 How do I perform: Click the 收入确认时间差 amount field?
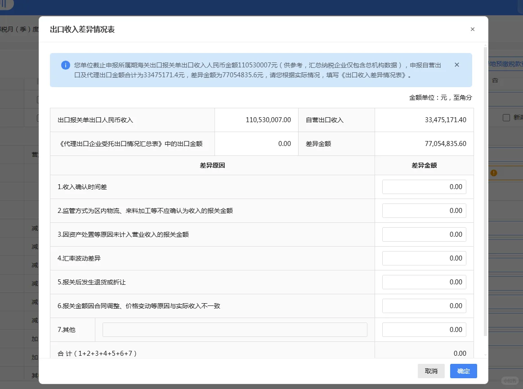click(x=424, y=186)
